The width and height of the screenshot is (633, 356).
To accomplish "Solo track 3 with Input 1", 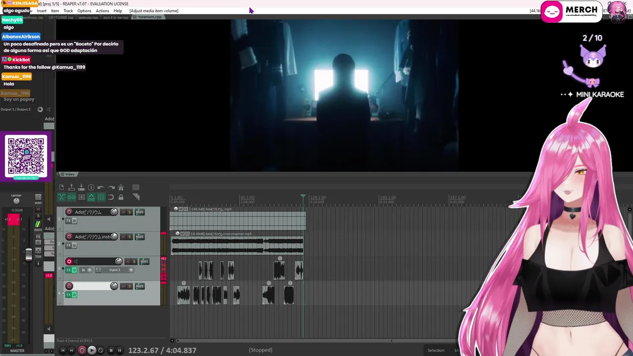I will click(x=134, y=262).
